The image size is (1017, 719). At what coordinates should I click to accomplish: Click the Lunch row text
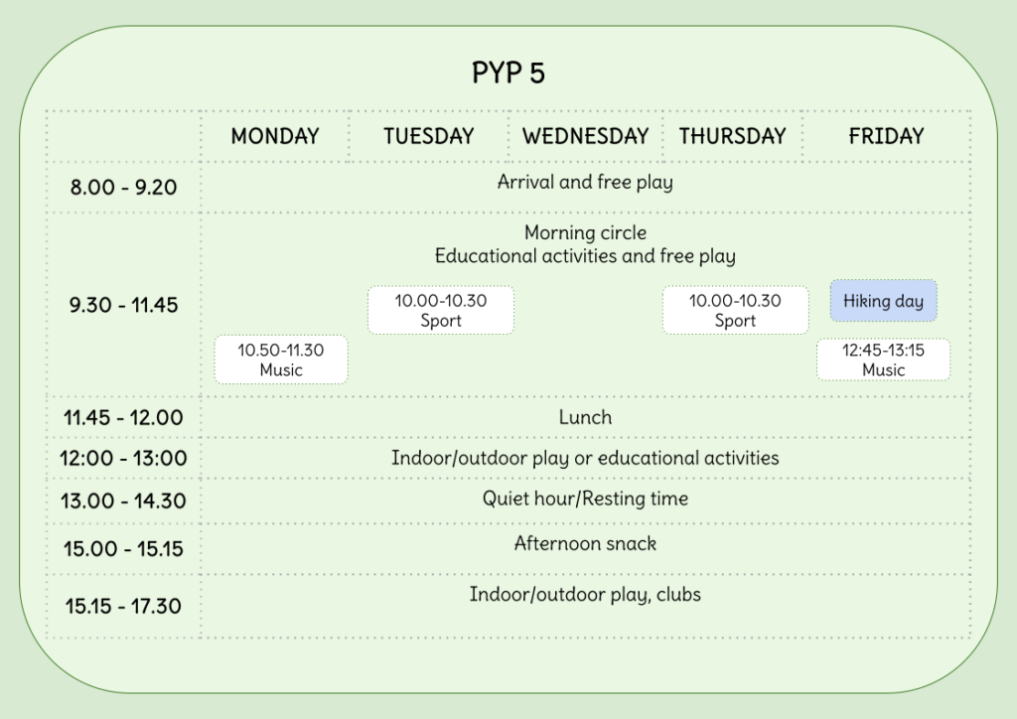pos(585,417)
